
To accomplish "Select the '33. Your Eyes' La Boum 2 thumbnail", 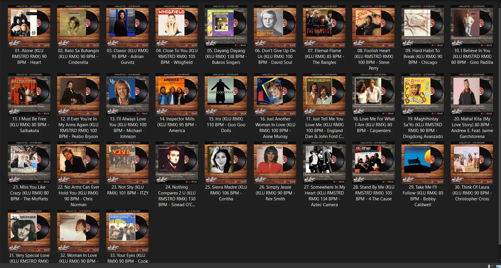I will (128, 231).
